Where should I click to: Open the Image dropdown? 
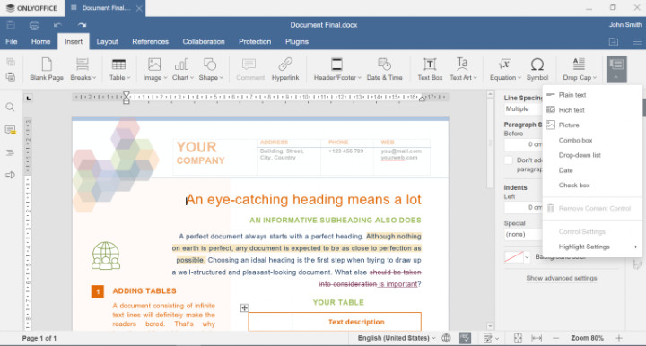point(155,69)
